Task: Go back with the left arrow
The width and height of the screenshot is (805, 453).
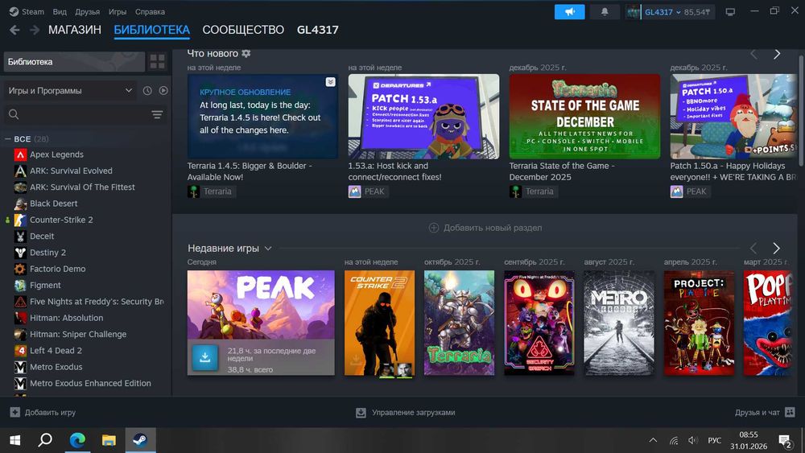Action: [14, 31]
